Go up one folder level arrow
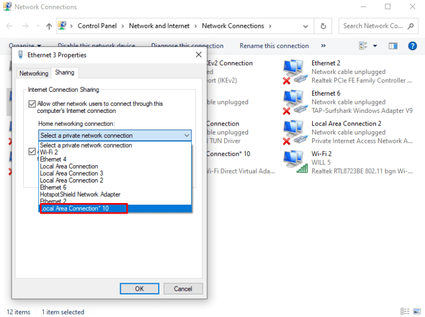The image size is (425, 317). 49,26
